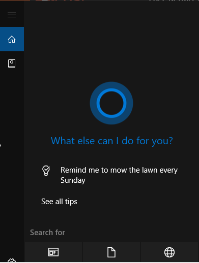Click the 'Search for' label
The image size is (199, 263).
(x=47, y=233)
